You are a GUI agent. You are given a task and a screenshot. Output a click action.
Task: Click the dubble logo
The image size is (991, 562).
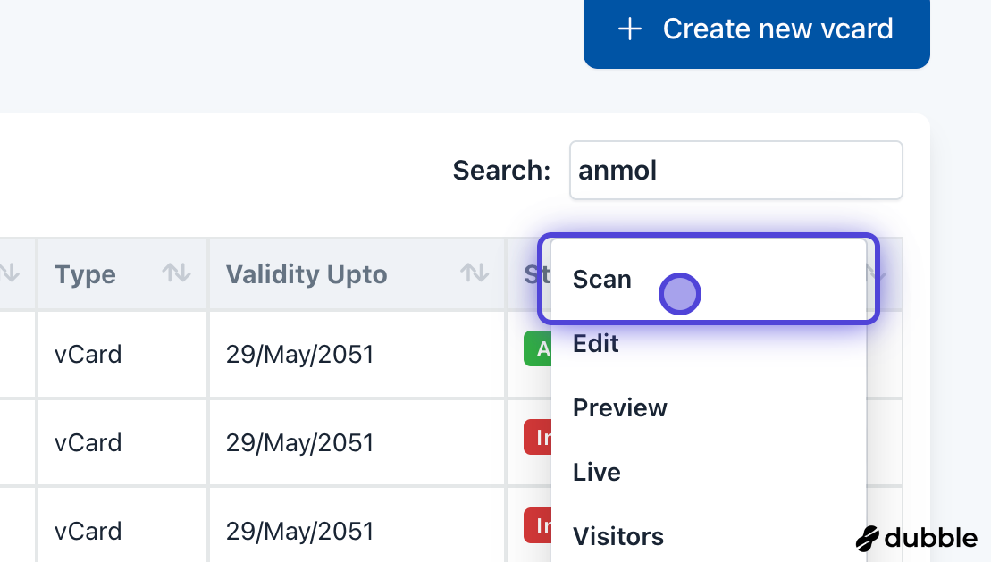pyautogui.click(x=916, y=538)
